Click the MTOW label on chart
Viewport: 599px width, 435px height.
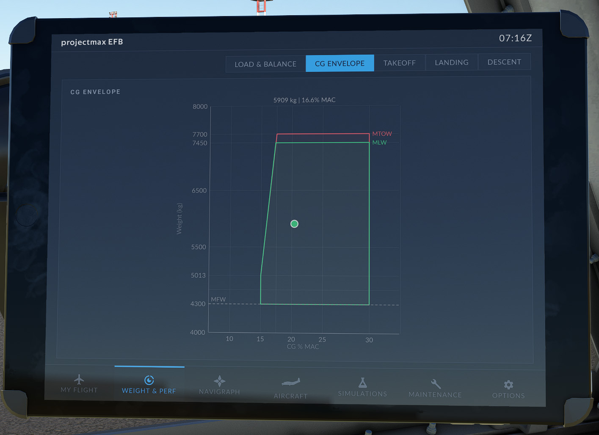click(x=382, y=134)
